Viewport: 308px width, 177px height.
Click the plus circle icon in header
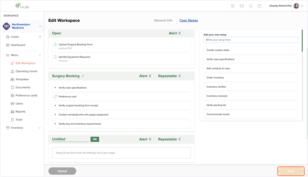tap(233, 6)
